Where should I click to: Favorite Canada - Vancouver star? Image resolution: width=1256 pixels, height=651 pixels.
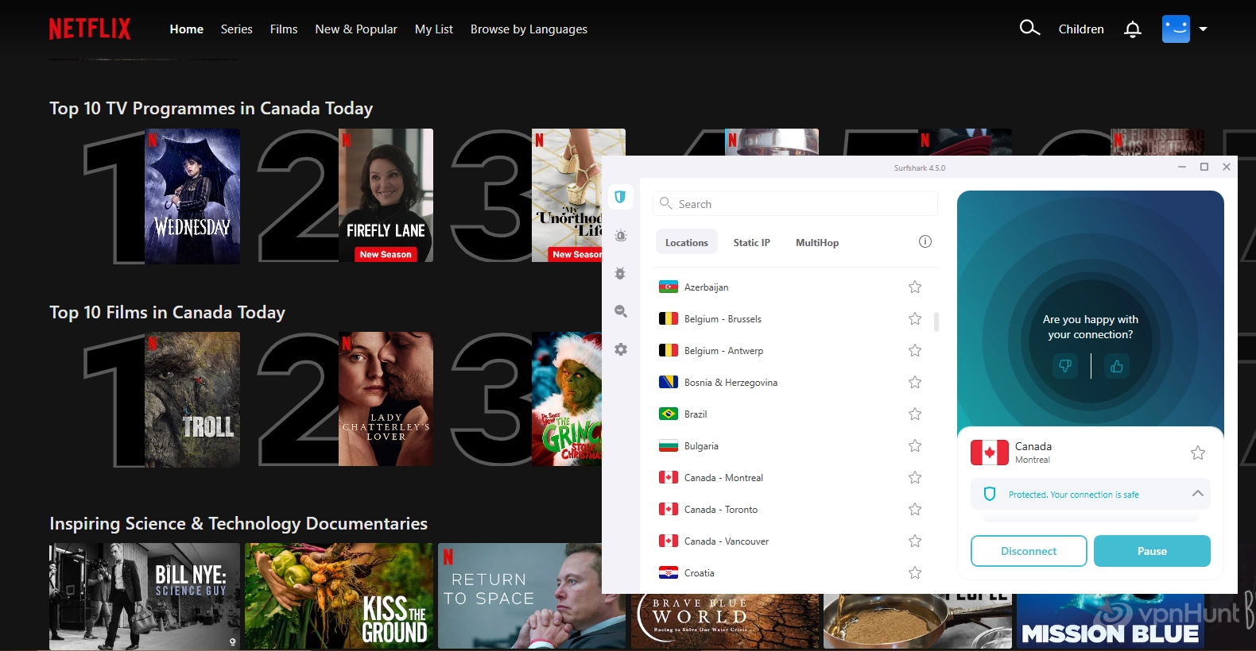point(915,541)
